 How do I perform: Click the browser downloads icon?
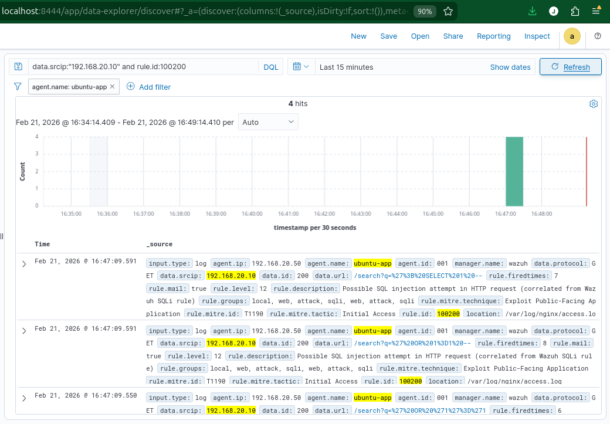click(532, 11)
